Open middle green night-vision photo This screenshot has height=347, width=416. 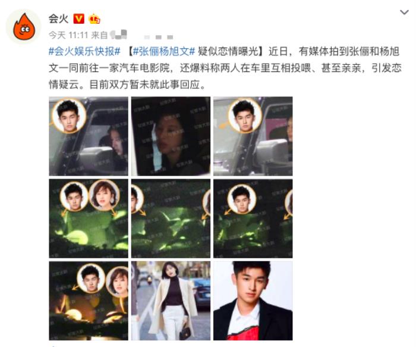click(x=171, y=218)
